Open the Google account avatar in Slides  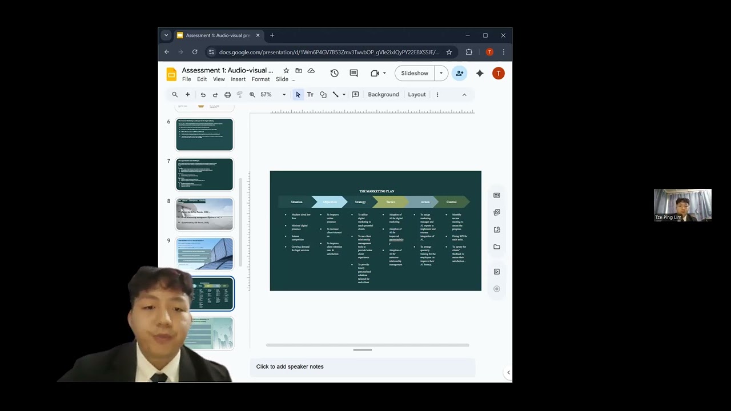point(499,73)
